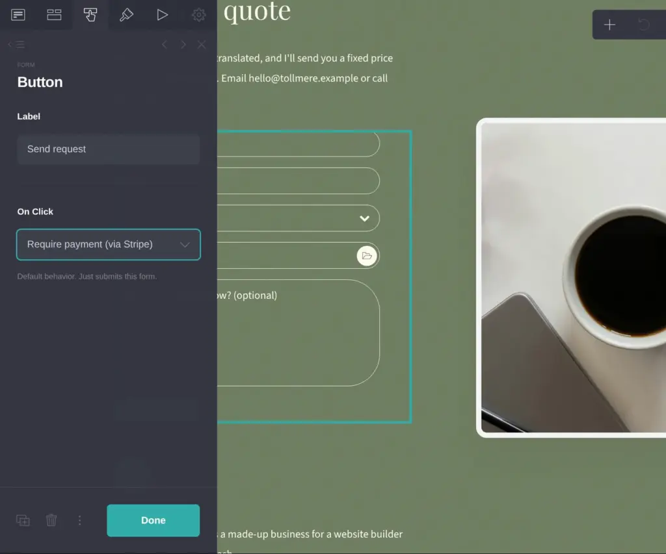Select the optional message textarea
Screen dimensions: 666x554
pos(298,333)
